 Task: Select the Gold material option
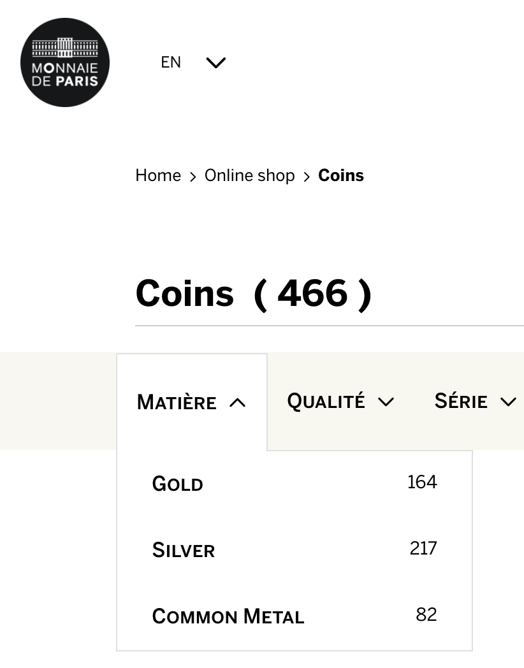coord(178,484)
